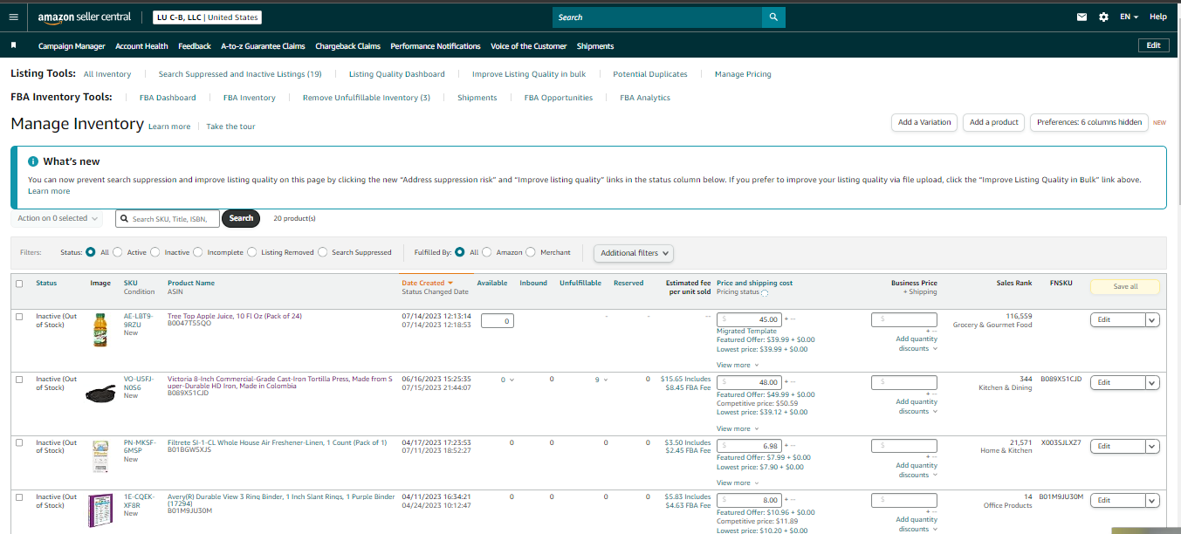1181x534 pixels.
Task: Open Listing Quality Dashboard link
Action: [397, 74]
